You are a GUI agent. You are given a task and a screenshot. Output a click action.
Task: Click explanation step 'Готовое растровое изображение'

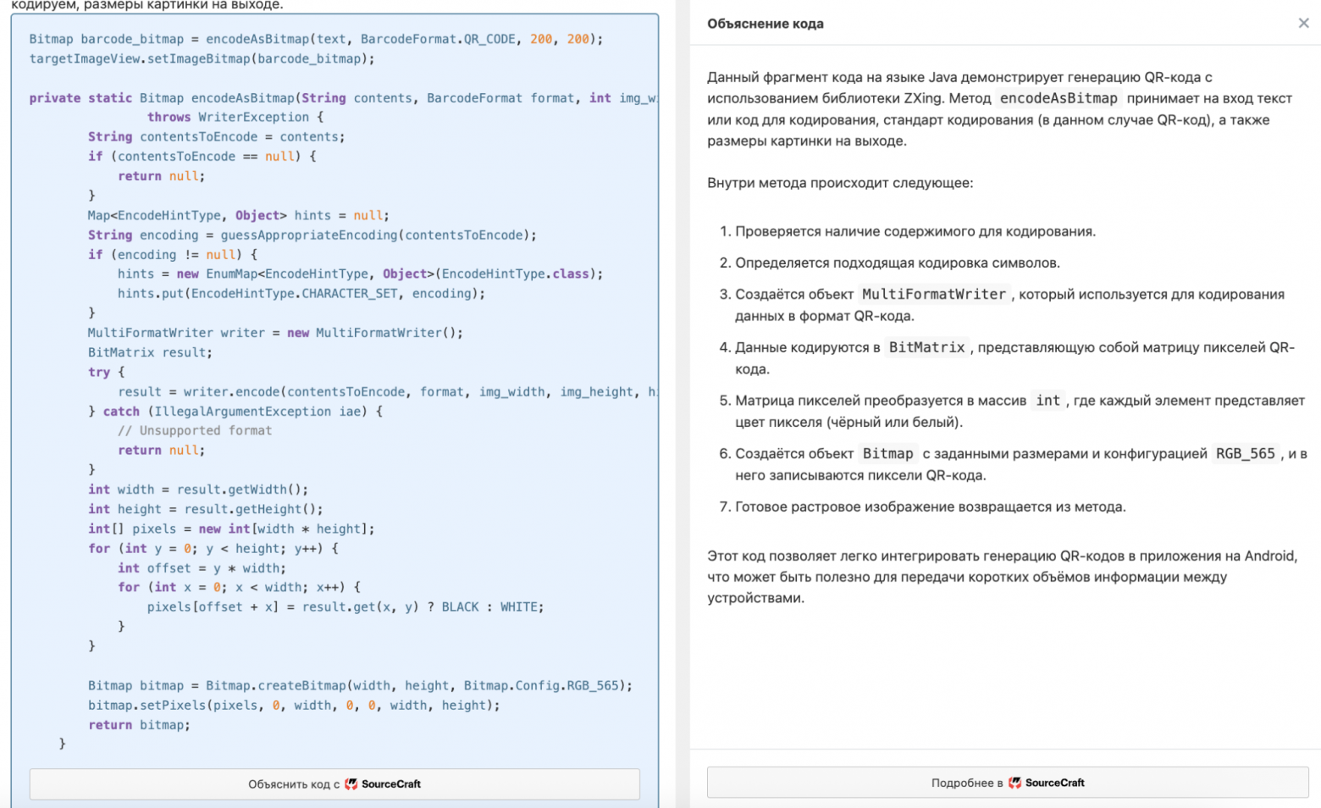tap(930, 506)
